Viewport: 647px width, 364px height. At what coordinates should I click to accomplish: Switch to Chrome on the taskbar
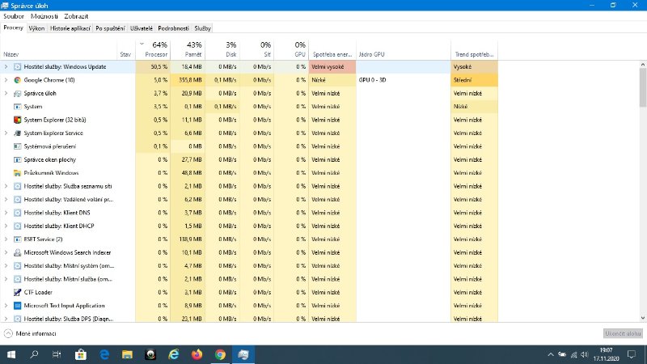click(220, 354)
